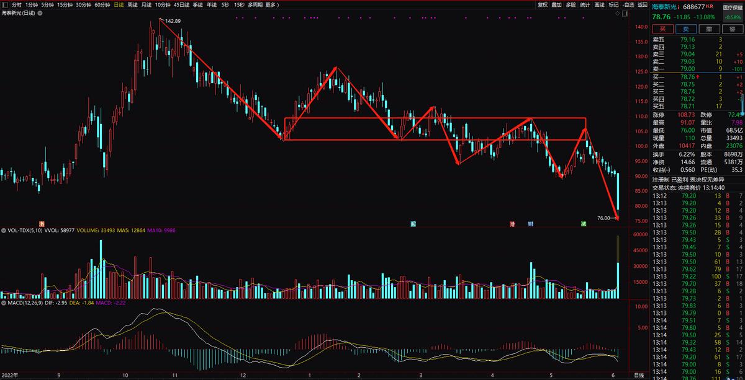Toggle the 收益(一) earnings period label
Screen dimensions: 745x380
point(662,169)
